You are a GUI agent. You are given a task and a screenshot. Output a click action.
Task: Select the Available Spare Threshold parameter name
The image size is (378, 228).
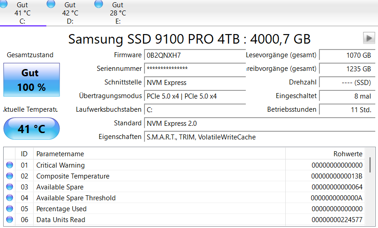76,198
